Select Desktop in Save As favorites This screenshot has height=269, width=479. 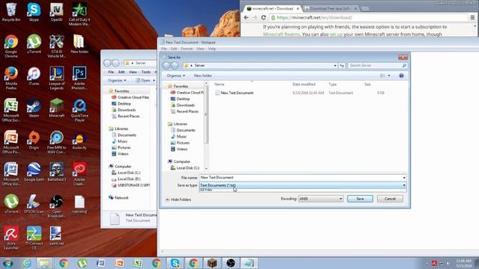[x=183, y=99]
